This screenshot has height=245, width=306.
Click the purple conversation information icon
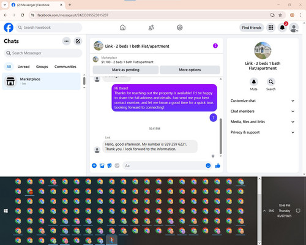click(x=215, y=46)
